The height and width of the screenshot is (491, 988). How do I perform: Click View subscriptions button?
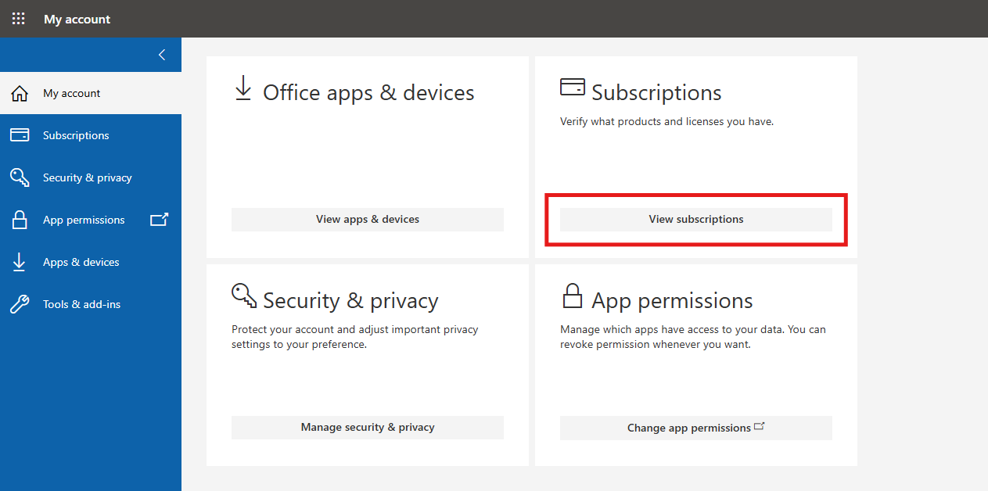(x=696, y=220)
